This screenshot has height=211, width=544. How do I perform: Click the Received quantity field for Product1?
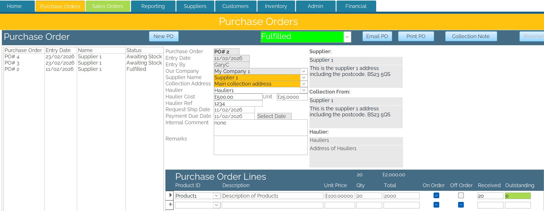pyautogui.click(x=490, y=196)
